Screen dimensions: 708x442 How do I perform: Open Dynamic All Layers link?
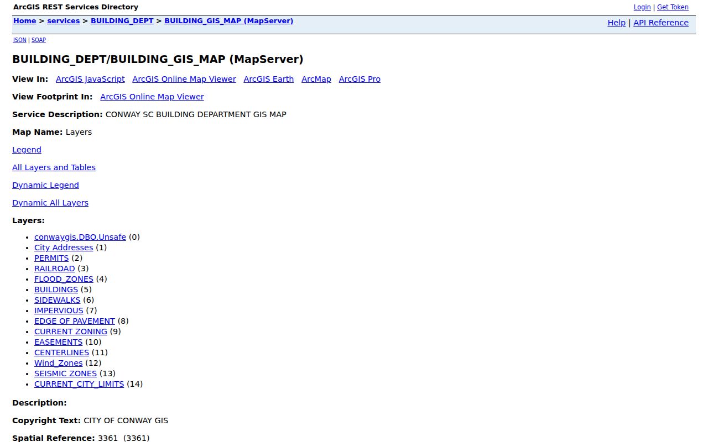point(50,203)
